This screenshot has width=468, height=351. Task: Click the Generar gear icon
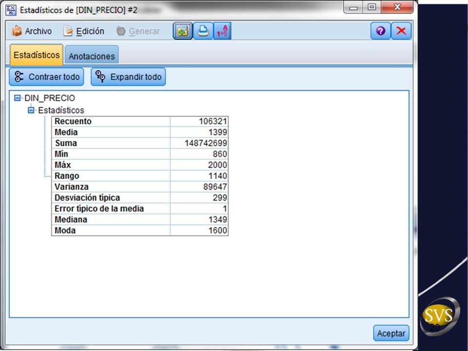[121, 31]
